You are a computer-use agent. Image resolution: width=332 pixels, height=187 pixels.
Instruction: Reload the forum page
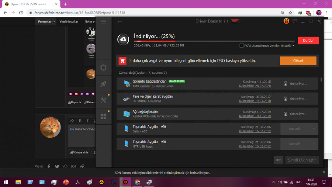[21, 13]
